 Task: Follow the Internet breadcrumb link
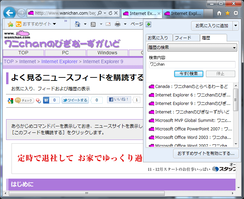click(x=27, y=61)
